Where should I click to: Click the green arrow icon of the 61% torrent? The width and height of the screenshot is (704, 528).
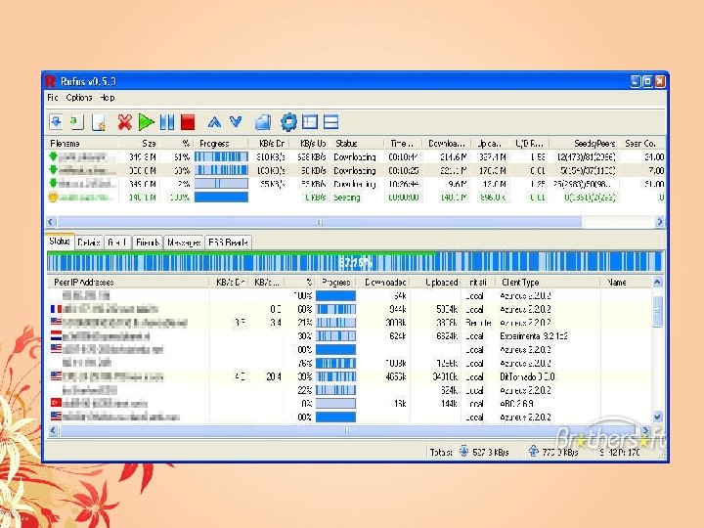tap(54, 156)
